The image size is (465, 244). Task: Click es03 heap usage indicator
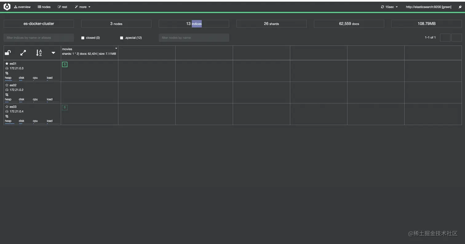[11, 121]
